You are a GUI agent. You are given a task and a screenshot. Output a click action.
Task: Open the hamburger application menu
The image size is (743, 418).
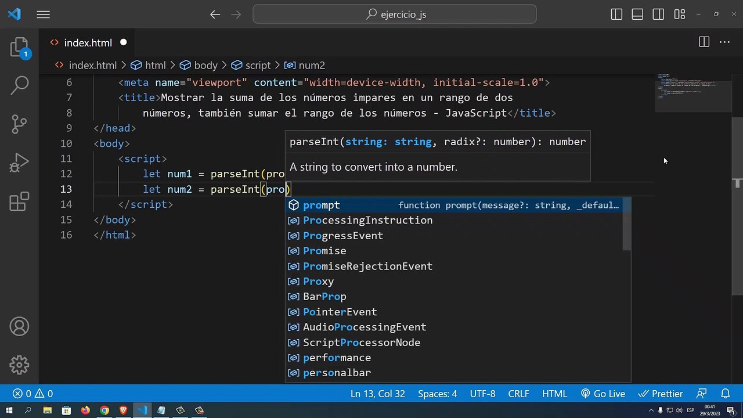click(44, 15)
